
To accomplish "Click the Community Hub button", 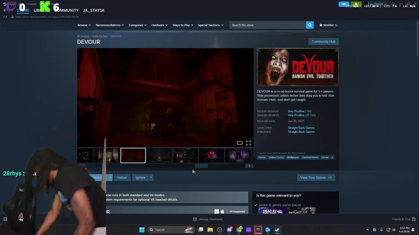I will tap(323, 41).
